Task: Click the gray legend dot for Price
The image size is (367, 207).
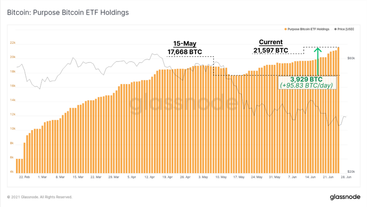Action: (x=335, y=29)
